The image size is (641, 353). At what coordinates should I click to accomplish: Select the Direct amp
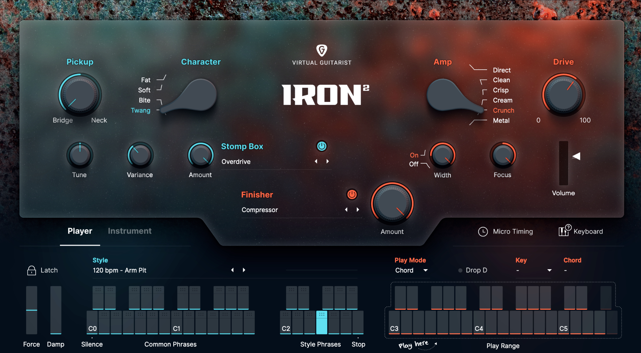coord(502,70)
